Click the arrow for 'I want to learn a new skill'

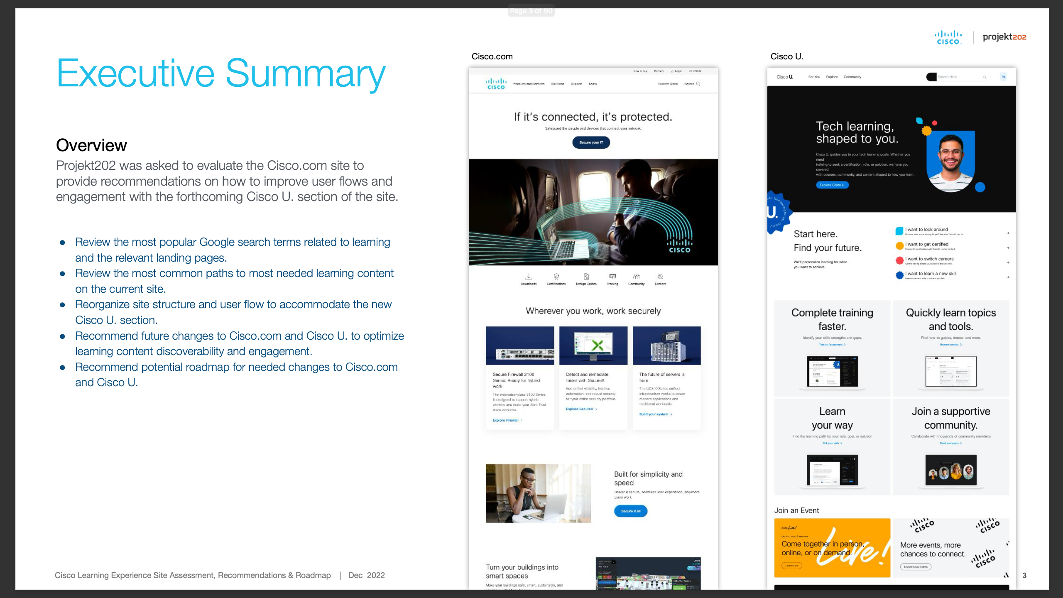[1008, 277]
